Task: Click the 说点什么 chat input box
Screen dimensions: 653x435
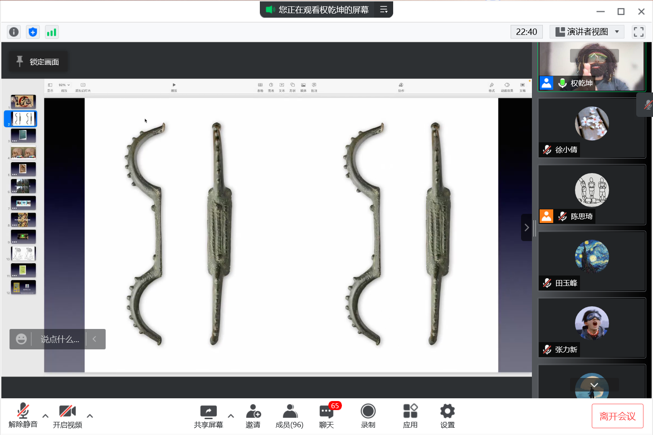Action: tap(59, 339)
